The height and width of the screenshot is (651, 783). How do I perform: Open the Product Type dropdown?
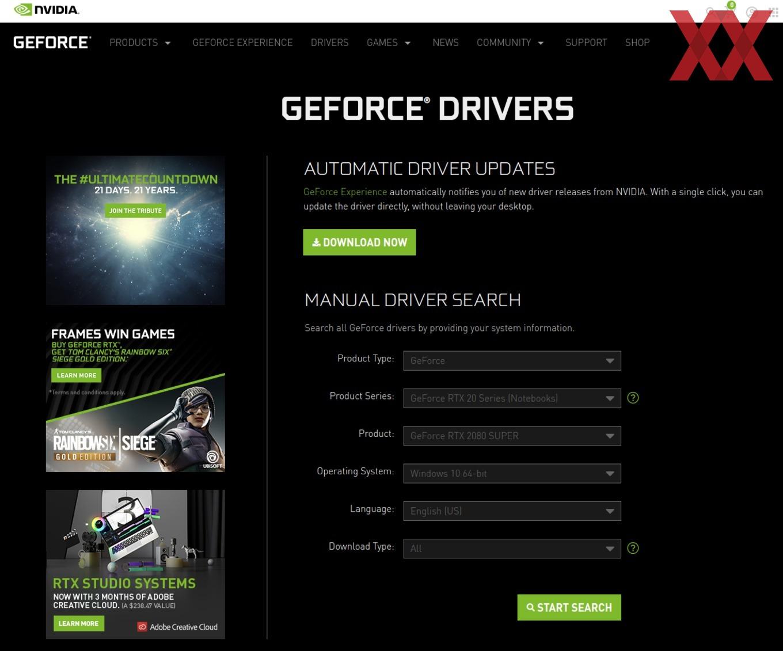[x=512, y=360]
